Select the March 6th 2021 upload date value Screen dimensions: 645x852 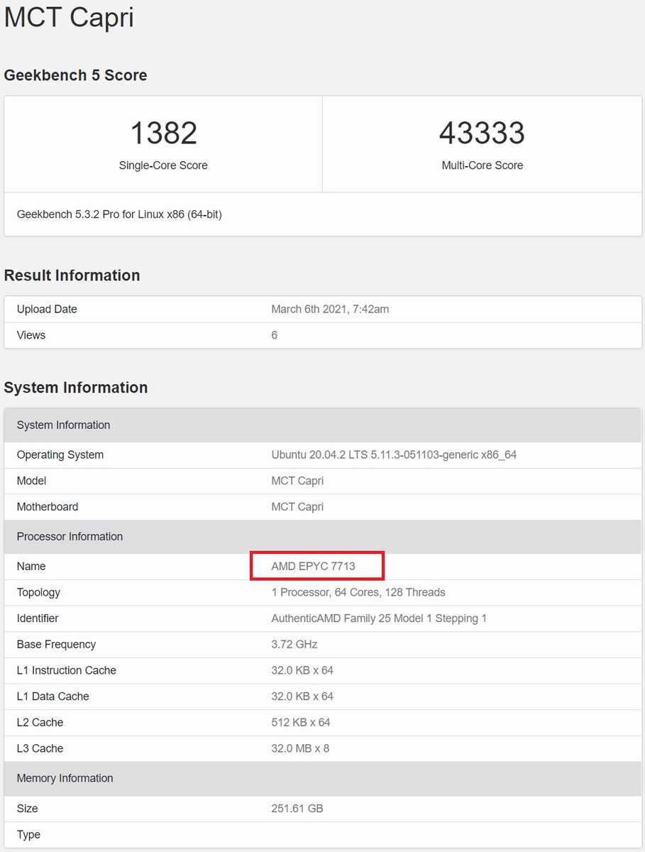point(330,309)
